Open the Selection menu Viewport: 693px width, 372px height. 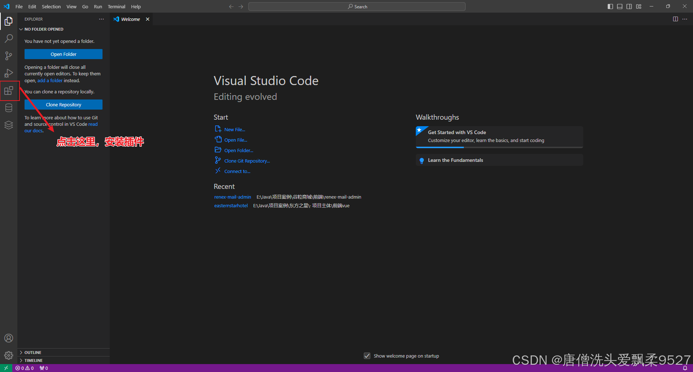click(51, 6)
